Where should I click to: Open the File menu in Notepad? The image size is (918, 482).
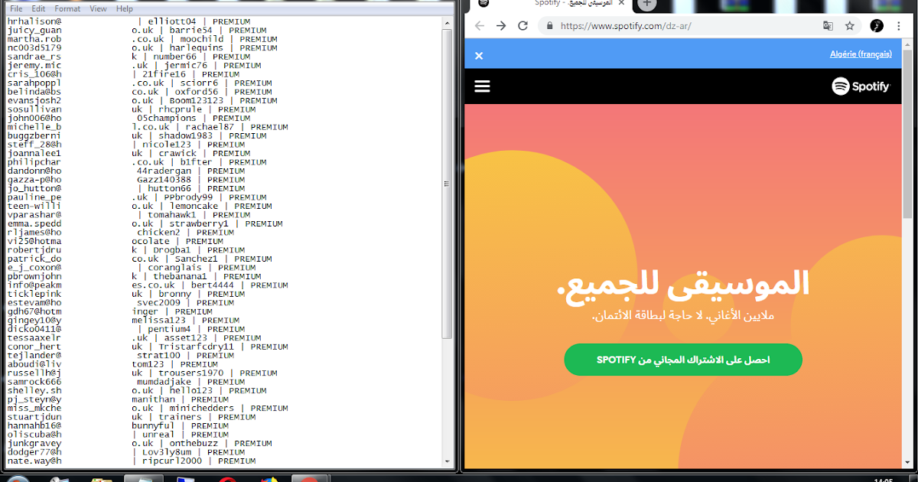click(x=16, y=8)
